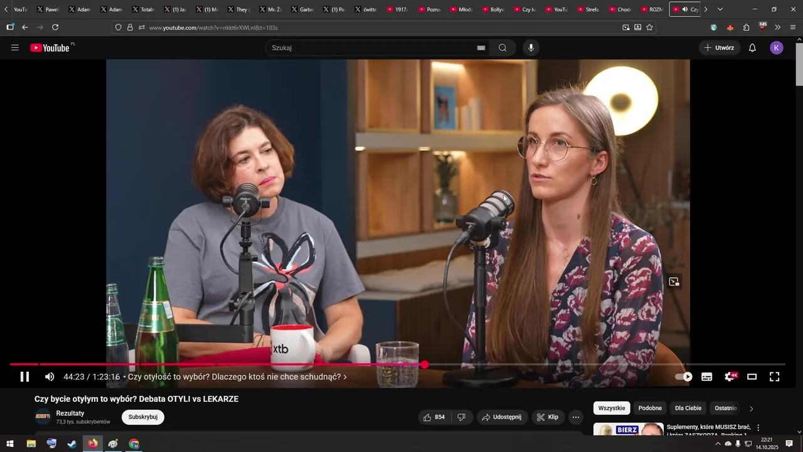Pause the video
Screen dimensions: 803x452
tap(24, 377)
